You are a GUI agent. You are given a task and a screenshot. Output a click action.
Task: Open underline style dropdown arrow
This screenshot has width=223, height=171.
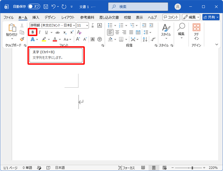[51, 33]
